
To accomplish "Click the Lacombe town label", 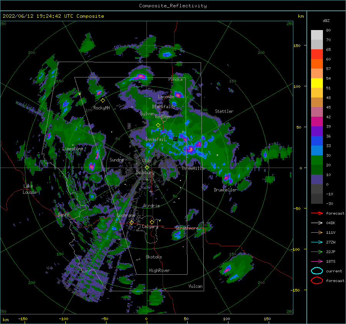I will [166, 97].
